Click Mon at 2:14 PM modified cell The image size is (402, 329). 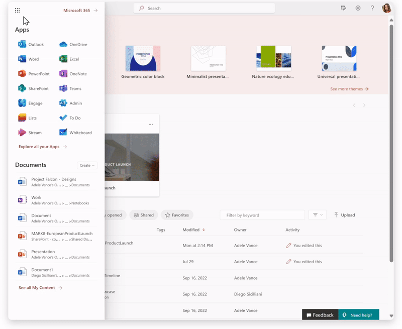[197, 246]
